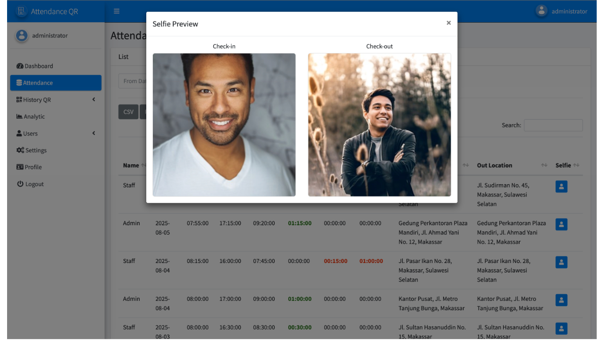Screen dimensions: 604x340
Task: Click the Check-in selfie photo
Action: tap(224, 125)
